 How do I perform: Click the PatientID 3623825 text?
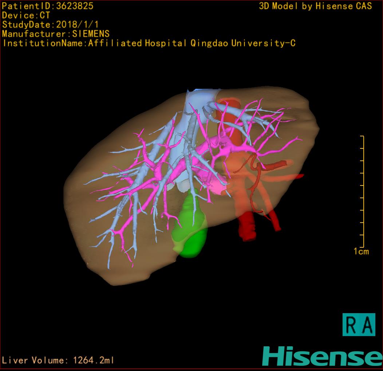(x=48, y=6)
